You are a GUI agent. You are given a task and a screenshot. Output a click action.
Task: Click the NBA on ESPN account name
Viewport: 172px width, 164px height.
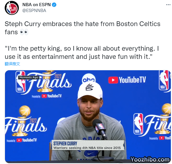point(36,5)
